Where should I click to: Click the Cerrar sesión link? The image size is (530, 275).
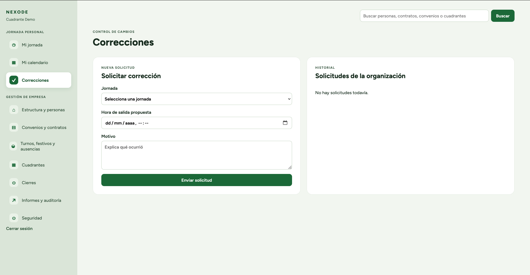(x=19, y=229)
